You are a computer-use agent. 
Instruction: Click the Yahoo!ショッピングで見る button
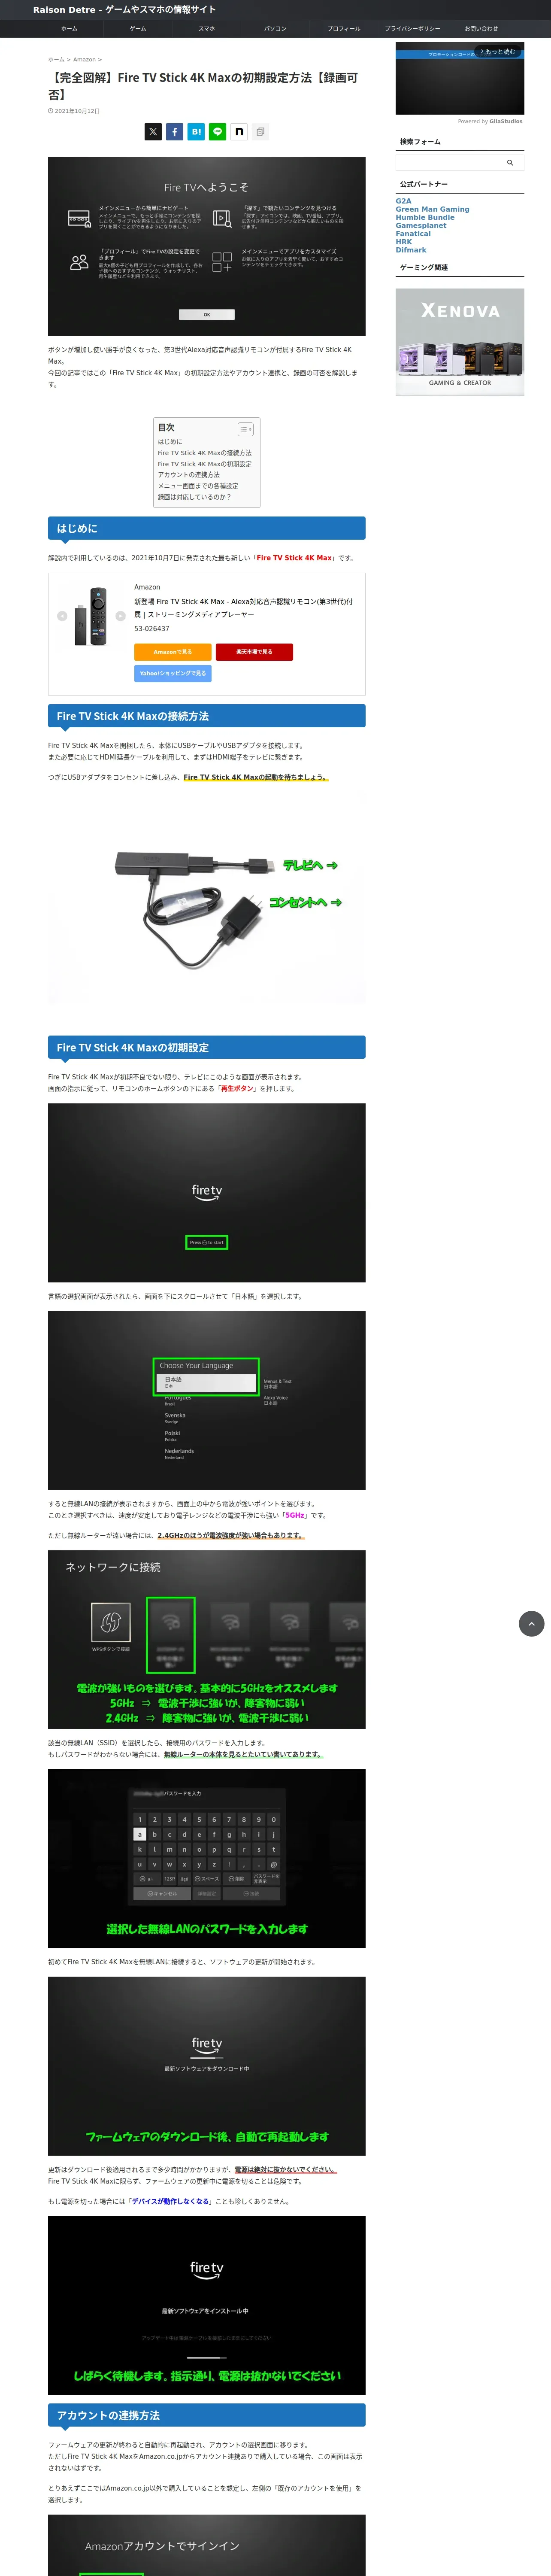tap(173, 673)
